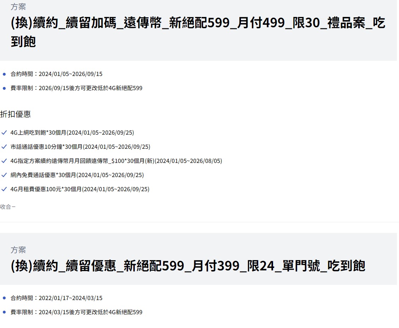Click bullet dot next to 合約時間 2024/01/05~2026/09/15
The image size is (399, 328).
4,74
